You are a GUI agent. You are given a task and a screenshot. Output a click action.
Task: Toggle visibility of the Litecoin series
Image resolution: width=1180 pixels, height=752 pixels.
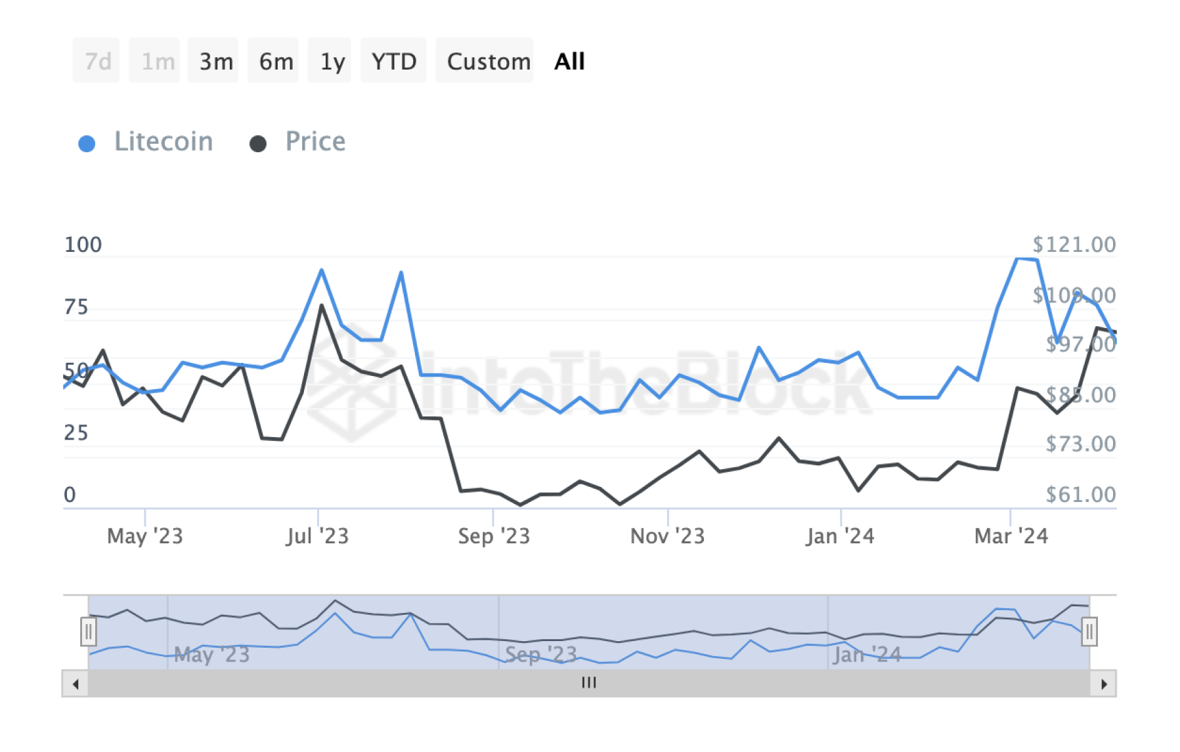pos(164,141)
